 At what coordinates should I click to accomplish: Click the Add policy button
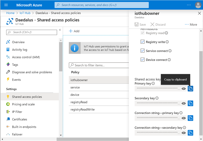tap(74, 31)
